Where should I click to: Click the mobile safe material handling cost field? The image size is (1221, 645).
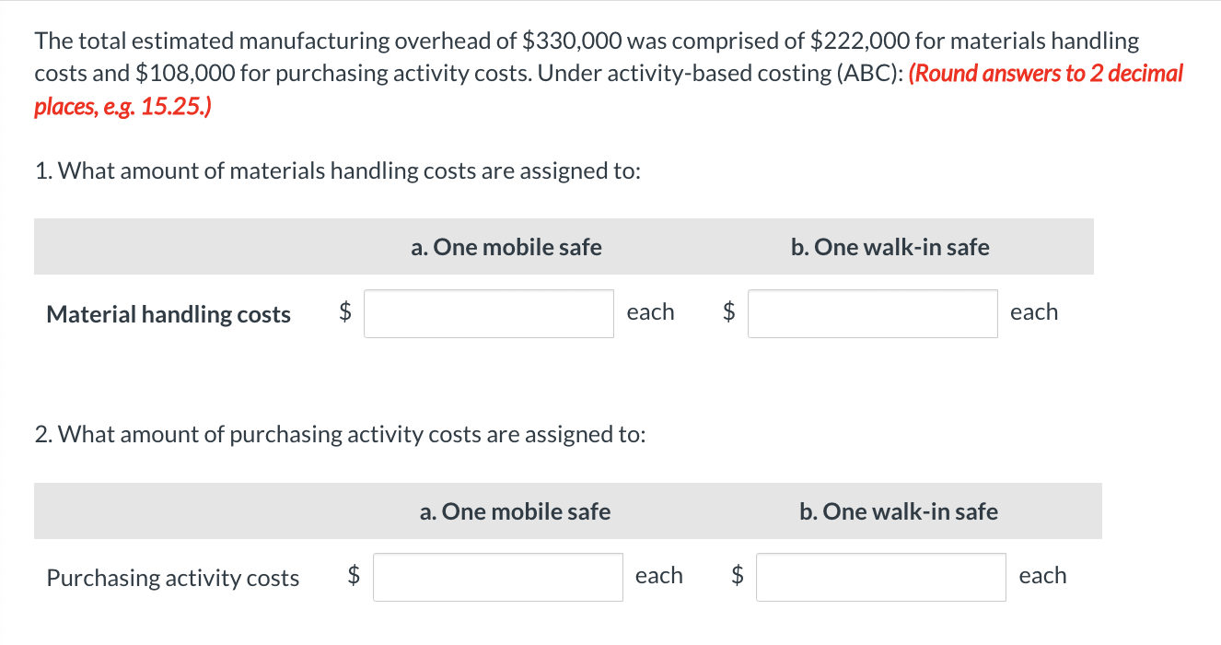coord(489,313)
